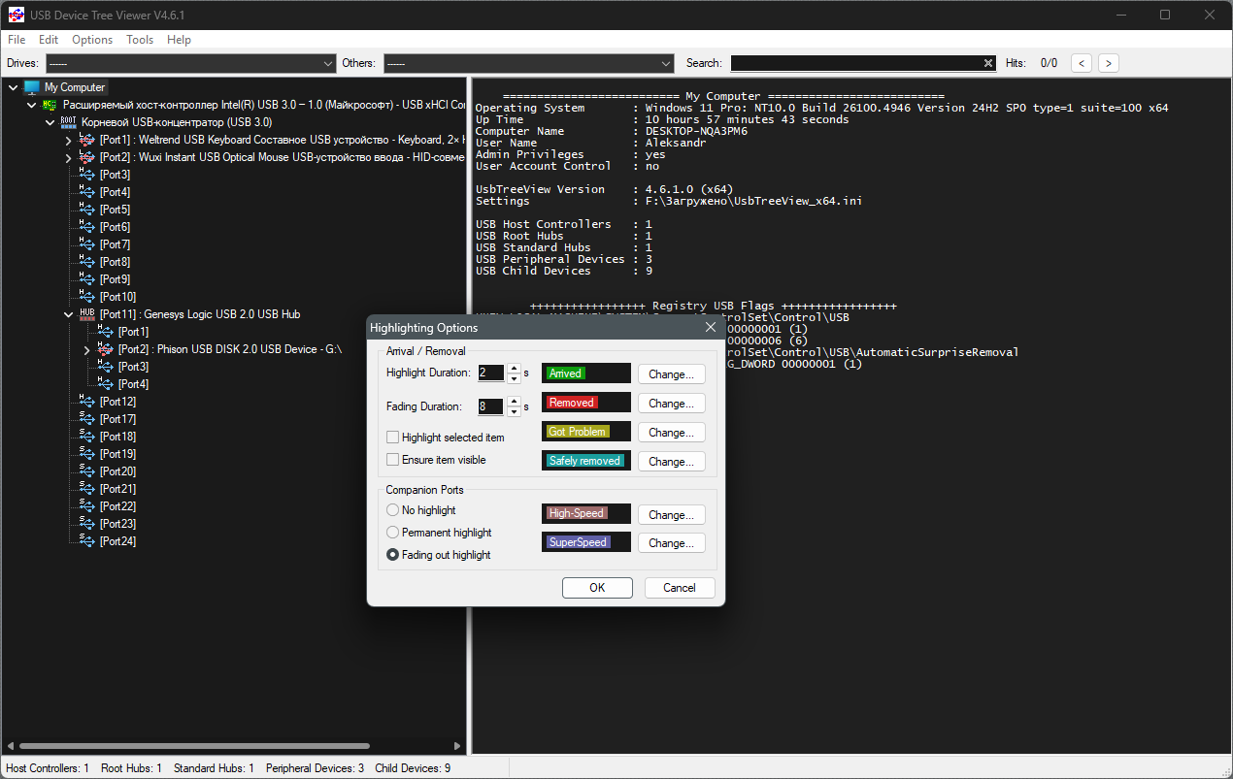Click the USB icon beside [Port12]

point(86,402)
